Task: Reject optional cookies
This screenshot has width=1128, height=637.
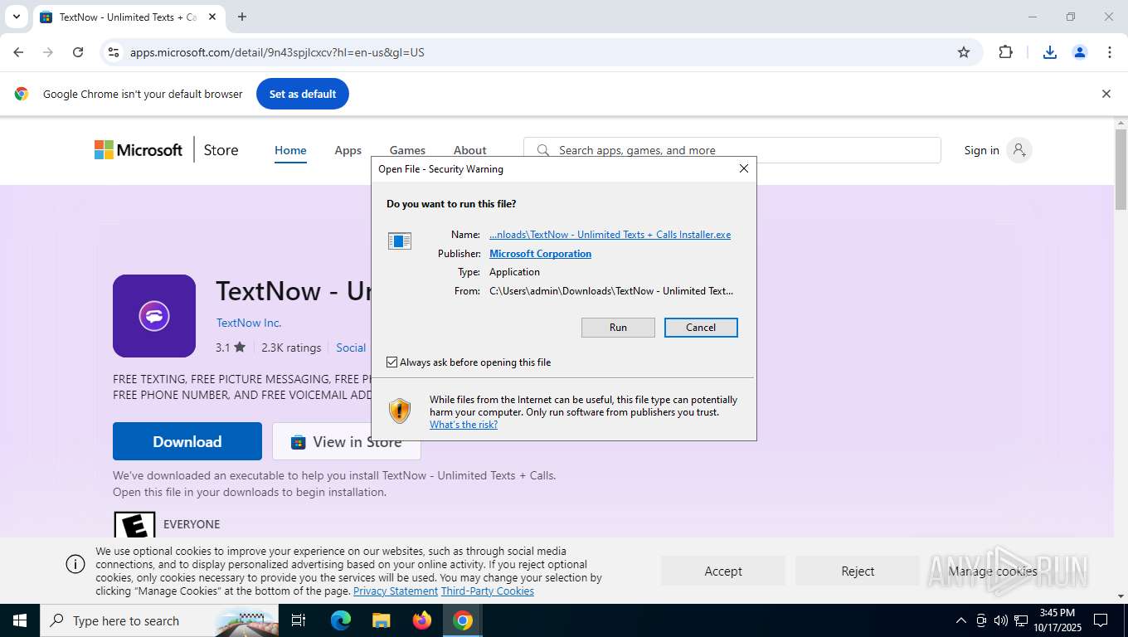Action: (858, 571)
